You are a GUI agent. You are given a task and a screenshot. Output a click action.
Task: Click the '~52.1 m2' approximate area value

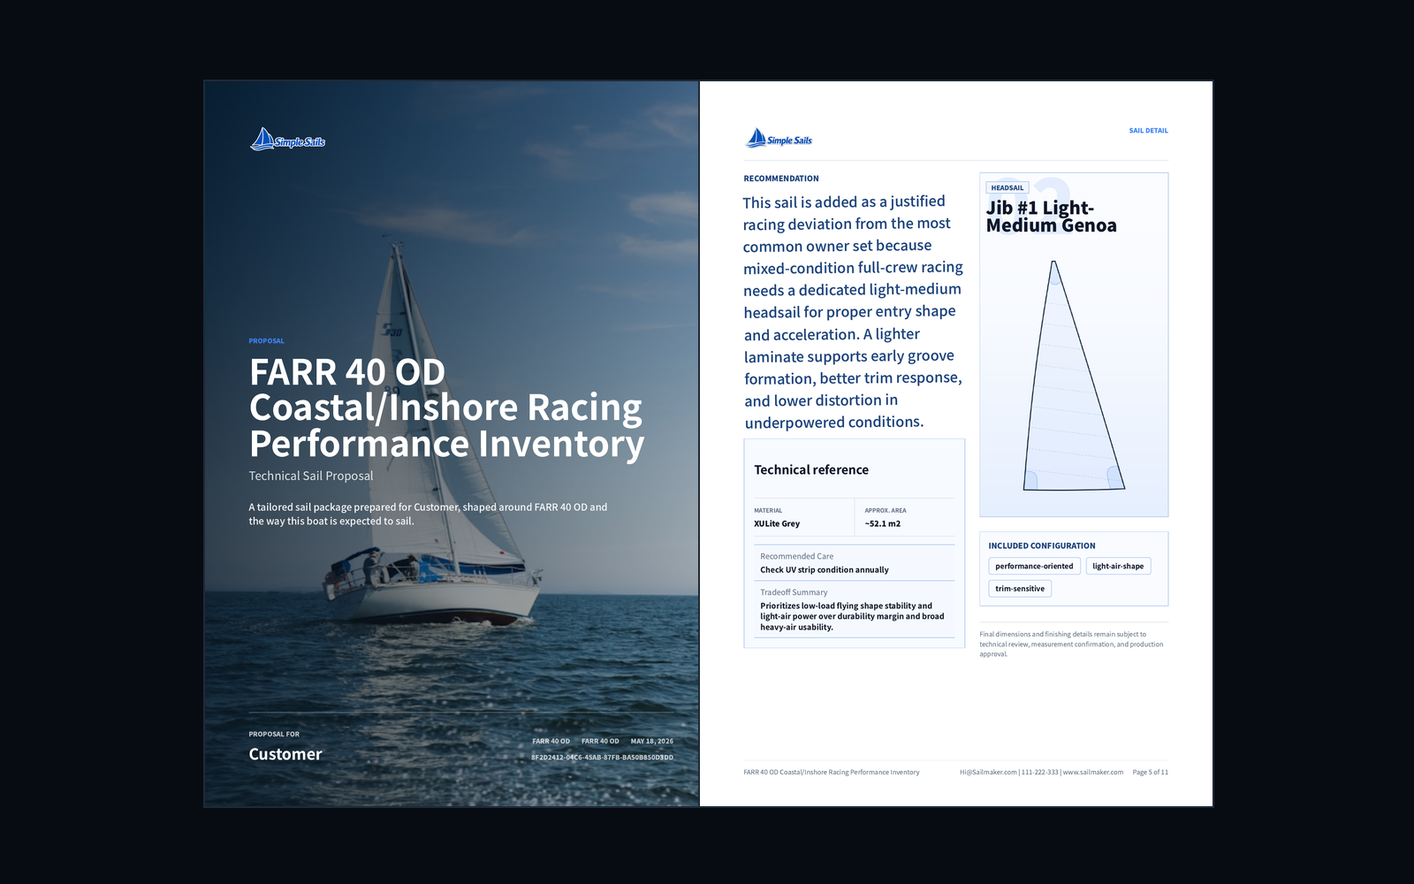pyautogui.click(x=883, y=524)
